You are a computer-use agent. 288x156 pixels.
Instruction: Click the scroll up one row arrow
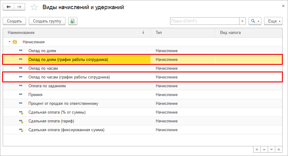point(264,150)
